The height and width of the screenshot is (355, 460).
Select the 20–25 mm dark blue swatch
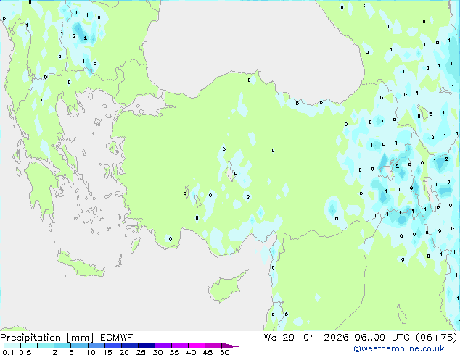(x=129, y=346)
